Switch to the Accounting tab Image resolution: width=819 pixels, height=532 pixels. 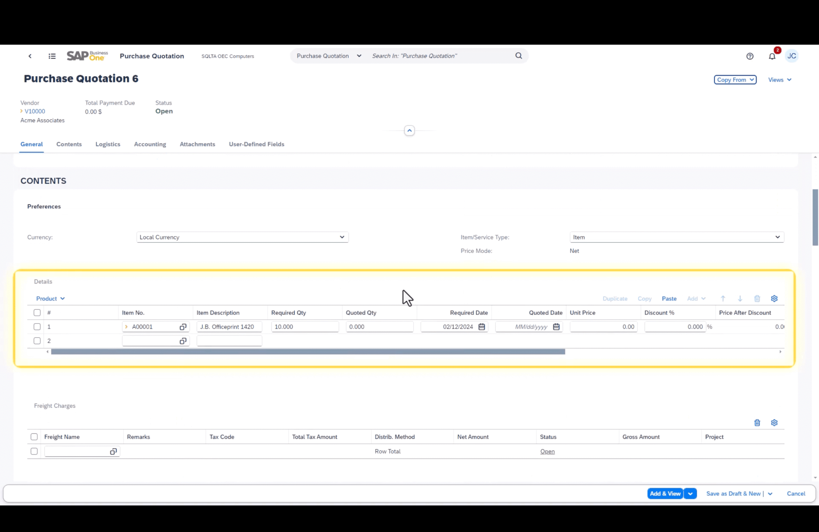(x=150, y=145)
